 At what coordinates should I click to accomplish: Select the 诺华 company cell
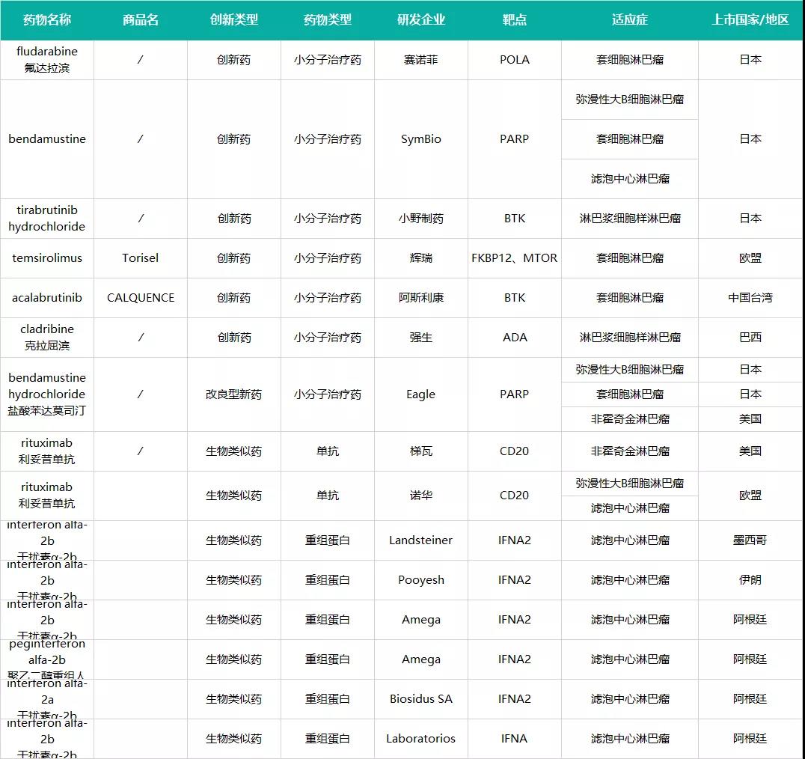click(421, 496)
